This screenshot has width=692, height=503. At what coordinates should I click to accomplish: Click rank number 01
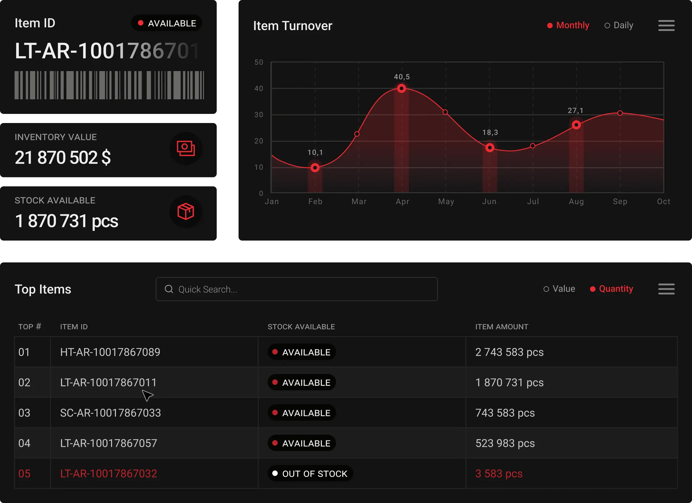click(24, 352)
